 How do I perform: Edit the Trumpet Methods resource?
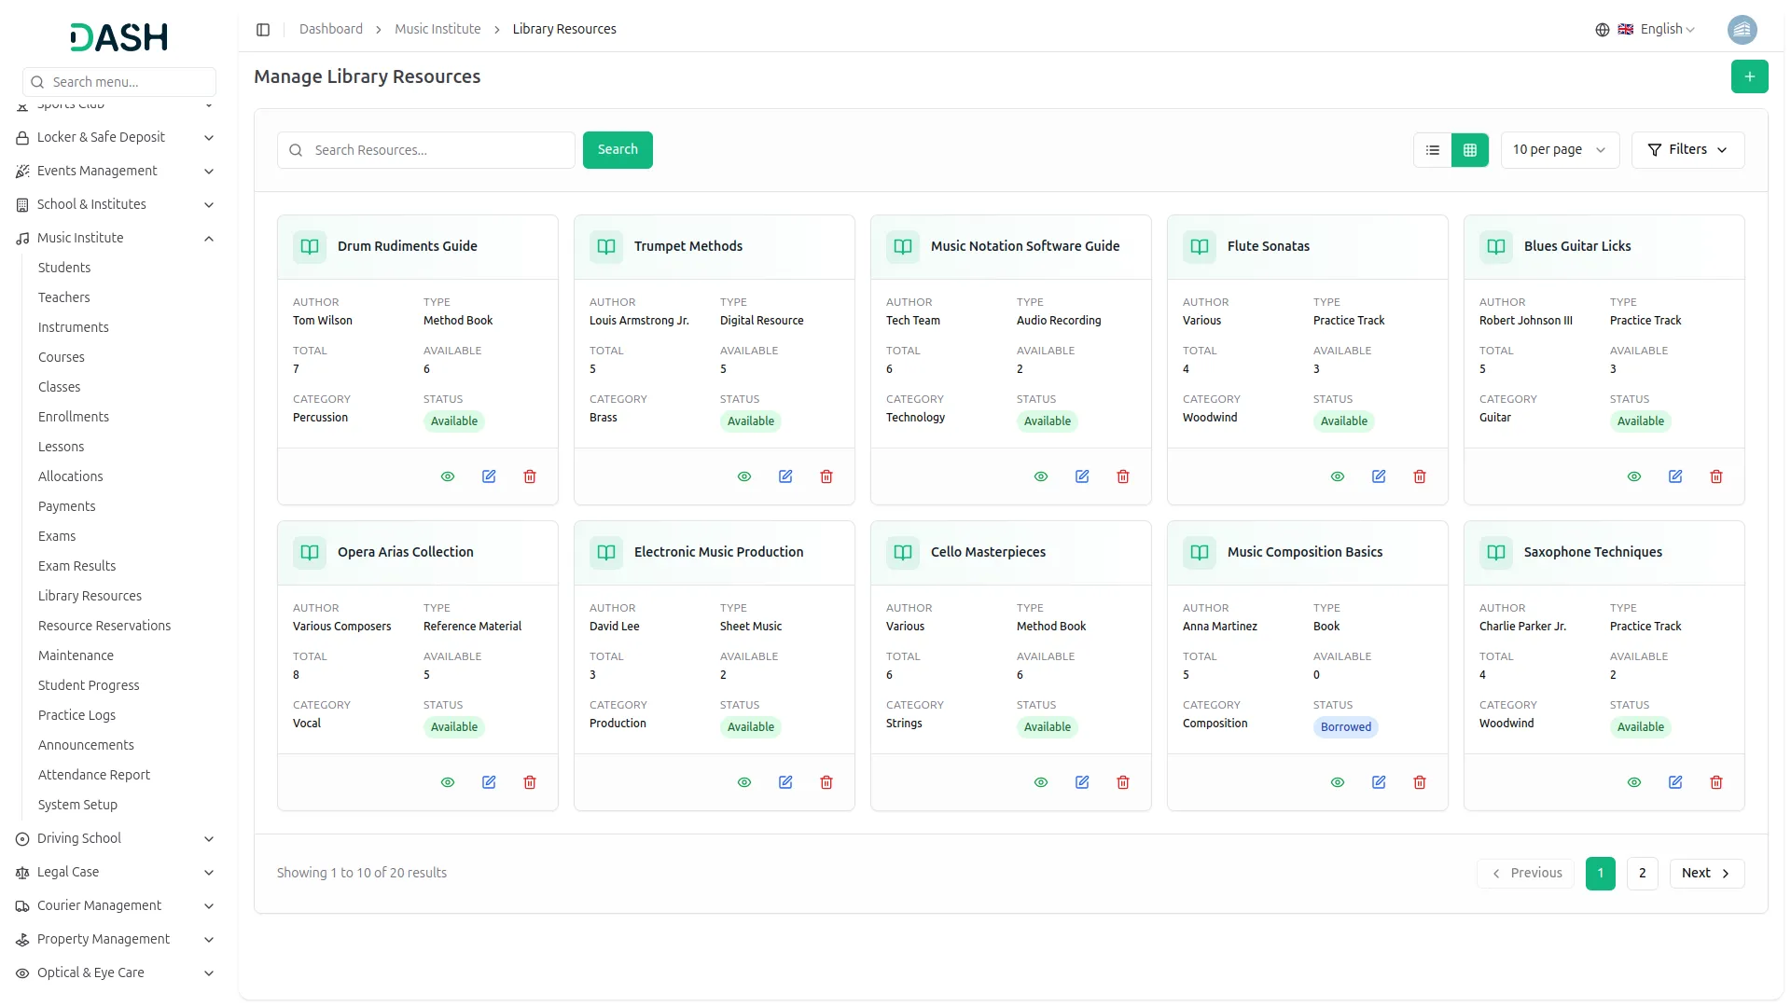click(x=785, y=476)
